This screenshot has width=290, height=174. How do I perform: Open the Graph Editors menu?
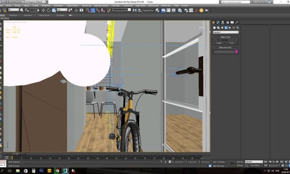point(72,6)
